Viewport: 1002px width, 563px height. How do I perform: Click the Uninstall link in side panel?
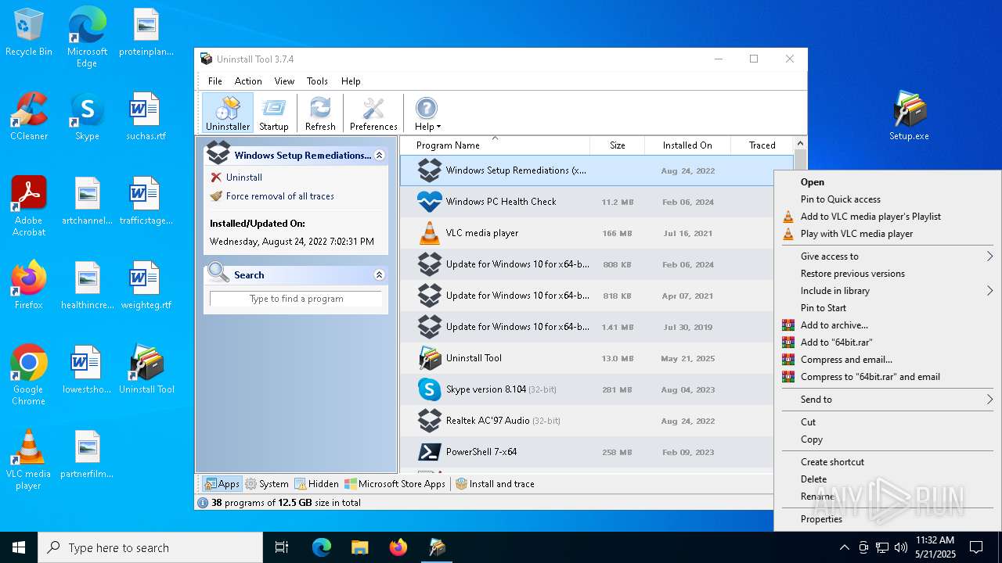click(x=244, y=178)
